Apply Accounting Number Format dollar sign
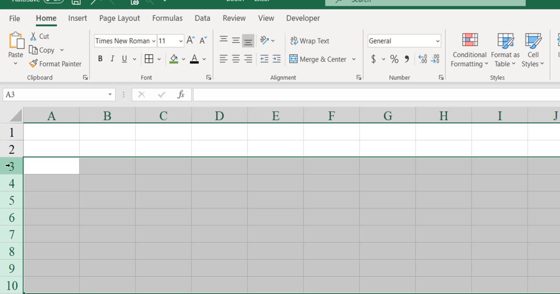The width and height of the screenshot is (560, 294). [x=373, y=59]
